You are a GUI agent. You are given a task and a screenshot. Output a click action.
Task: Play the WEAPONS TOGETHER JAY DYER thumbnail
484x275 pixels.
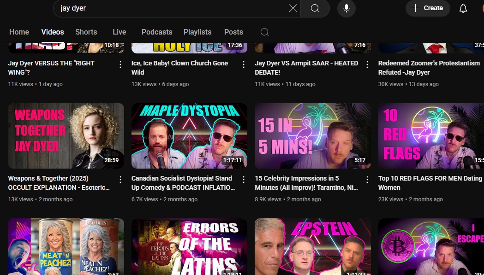pos(66,136)
